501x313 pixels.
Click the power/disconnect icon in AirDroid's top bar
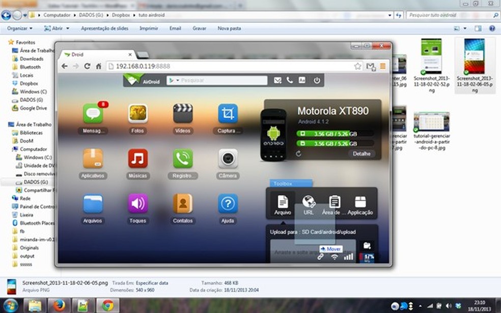coord(317,80)
